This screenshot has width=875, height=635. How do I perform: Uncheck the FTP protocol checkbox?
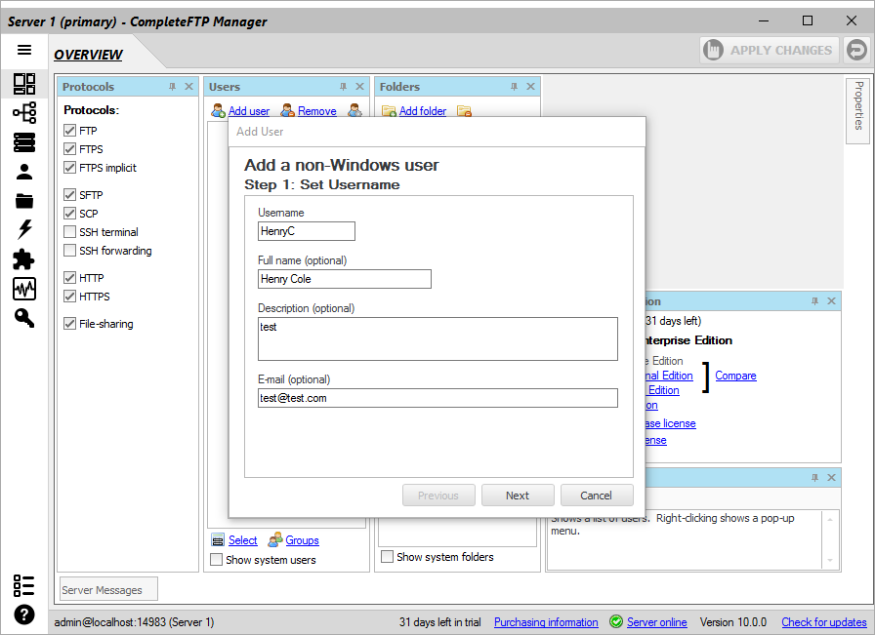69,131
